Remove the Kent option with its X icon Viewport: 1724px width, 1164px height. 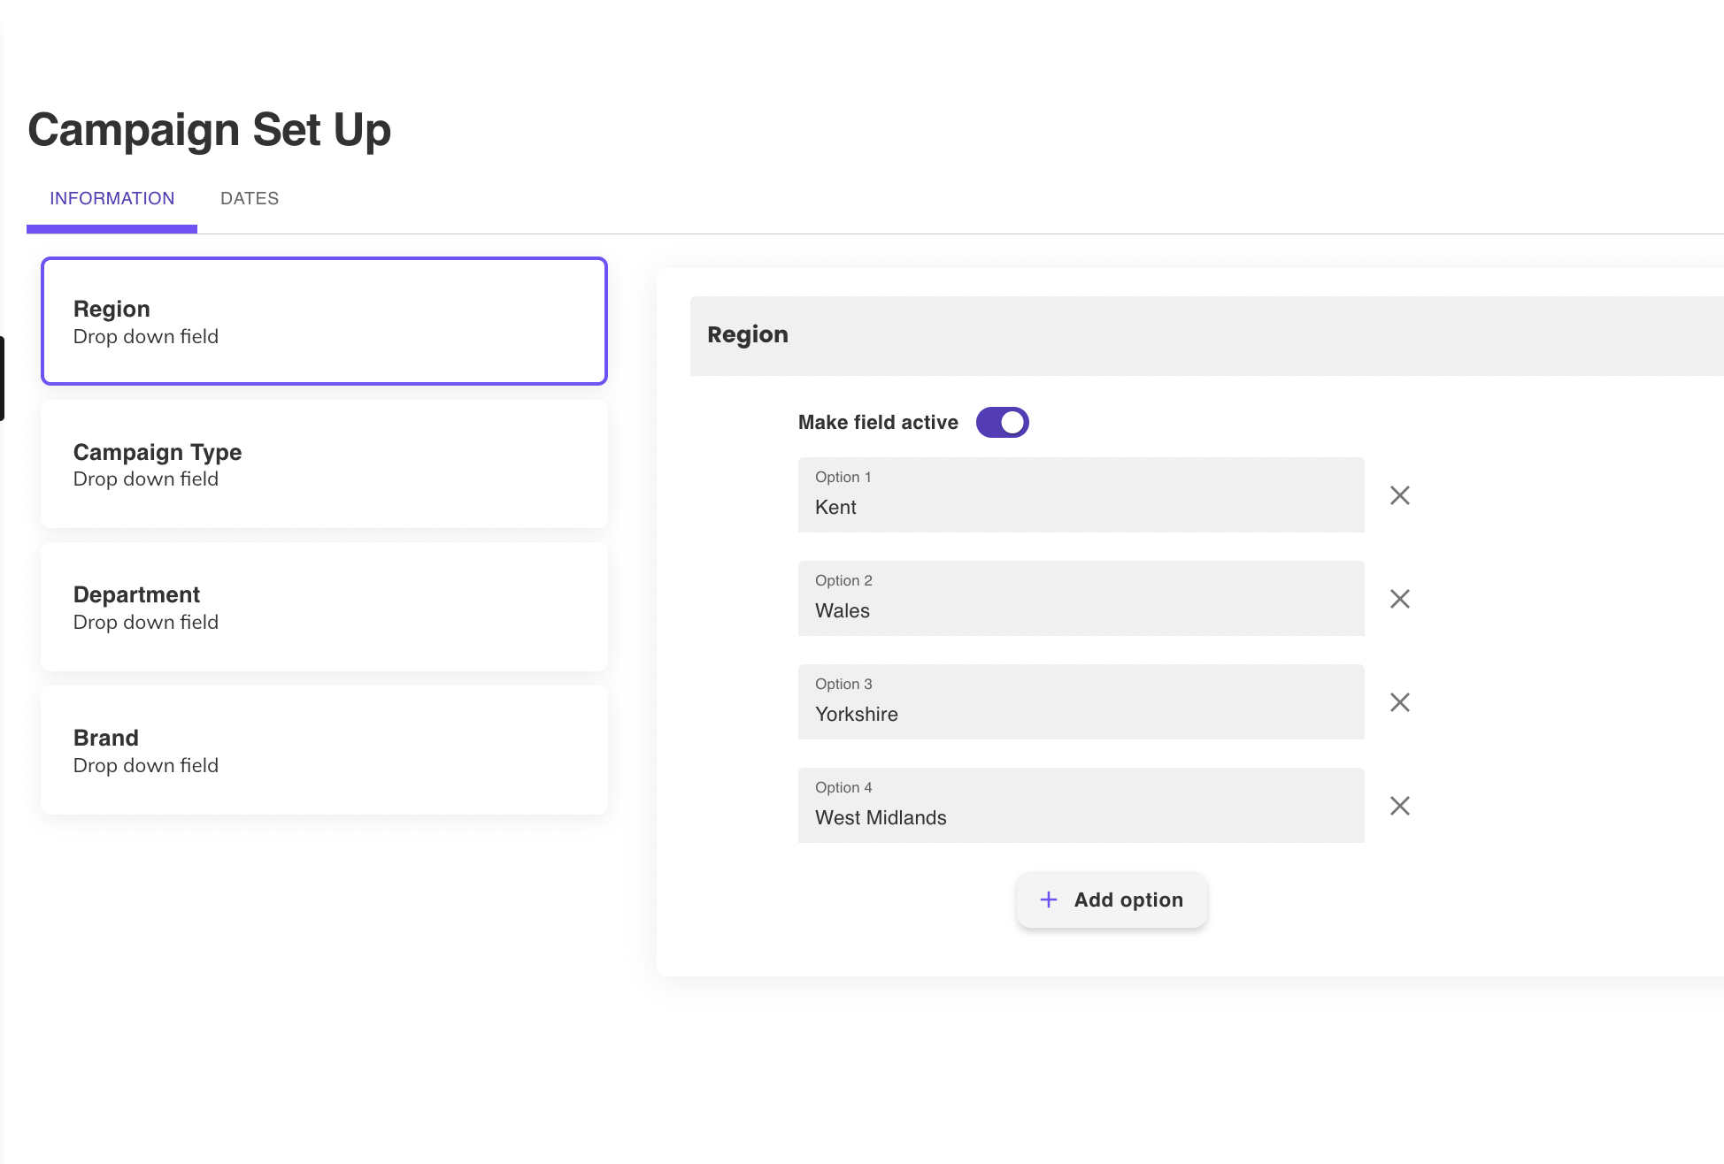(1399, 495)
